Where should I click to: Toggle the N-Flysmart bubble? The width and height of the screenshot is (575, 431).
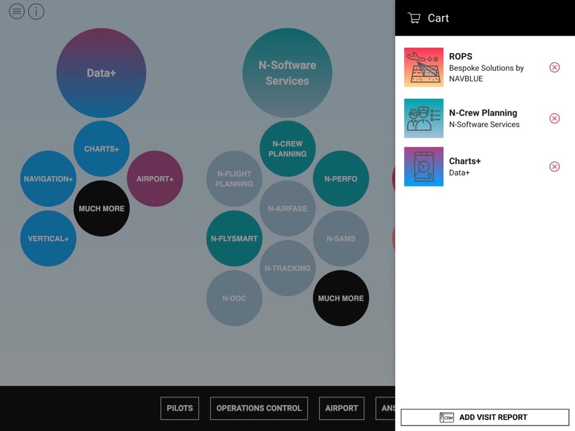click(234, 239)
